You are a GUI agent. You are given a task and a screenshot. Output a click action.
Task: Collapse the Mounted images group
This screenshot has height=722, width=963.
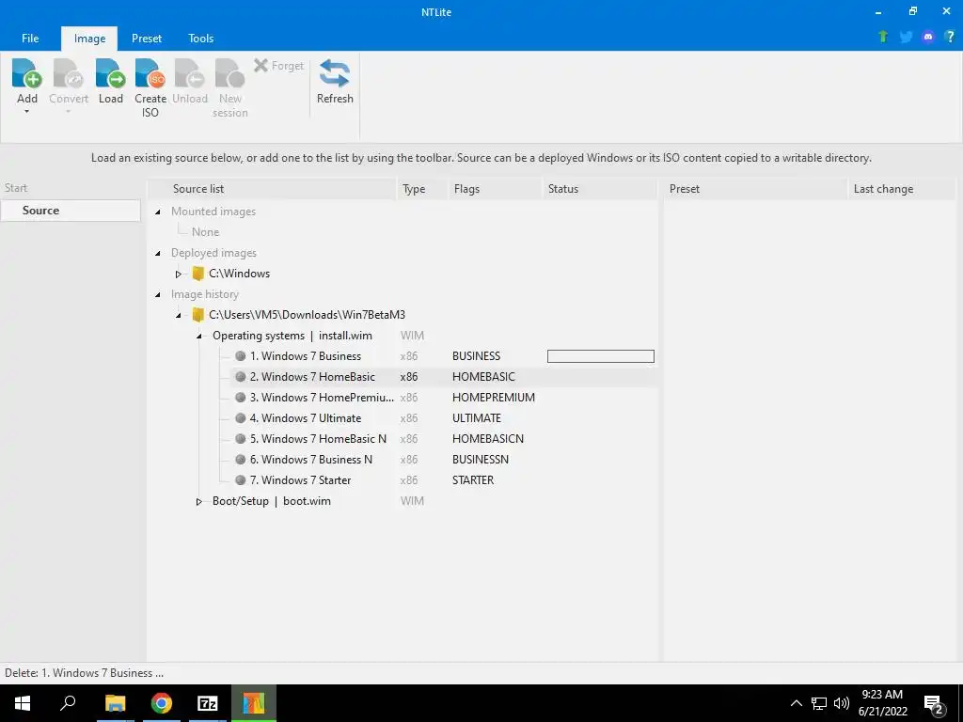click(158, 212)
